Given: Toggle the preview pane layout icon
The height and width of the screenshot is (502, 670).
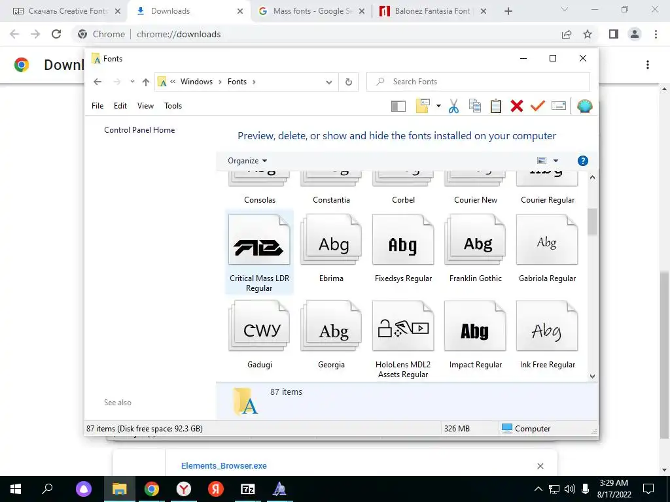Looking at the screenshot, I should tap(398, 106).
